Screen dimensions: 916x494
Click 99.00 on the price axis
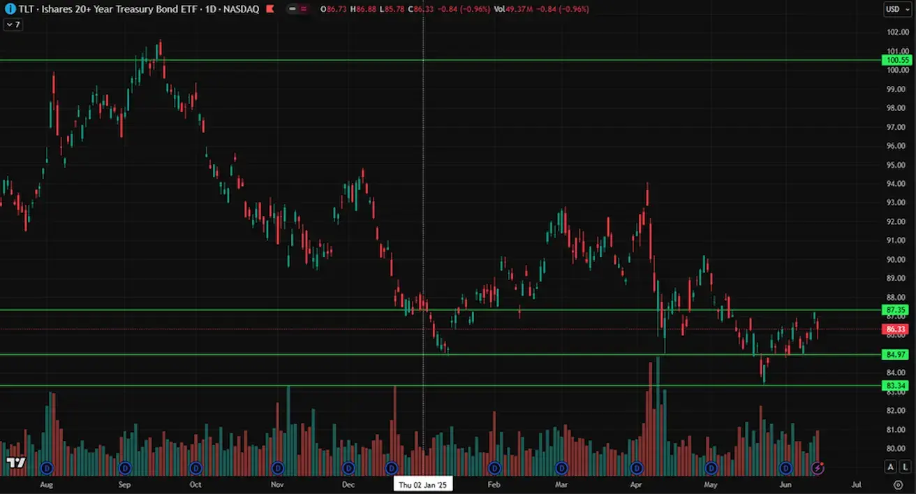coord(896,89)
